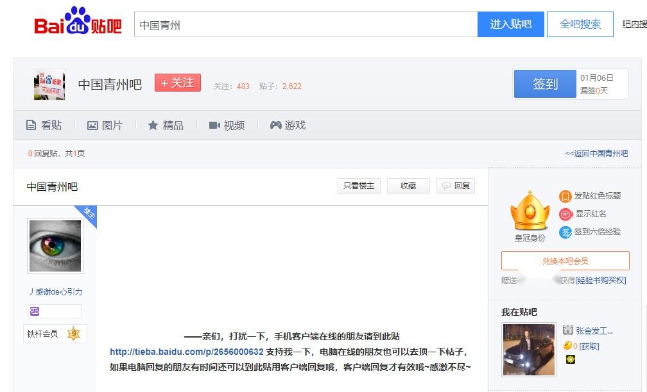This screenshot has width=647, height=392.
Task: Click the Baidu Tieba logo
Action: click(x=77, y=24)
